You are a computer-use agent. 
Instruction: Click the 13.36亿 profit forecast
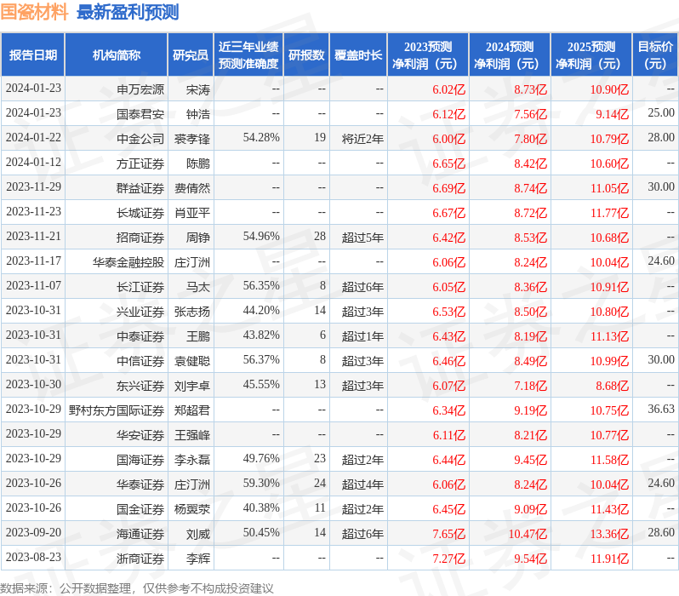[609, 534]
